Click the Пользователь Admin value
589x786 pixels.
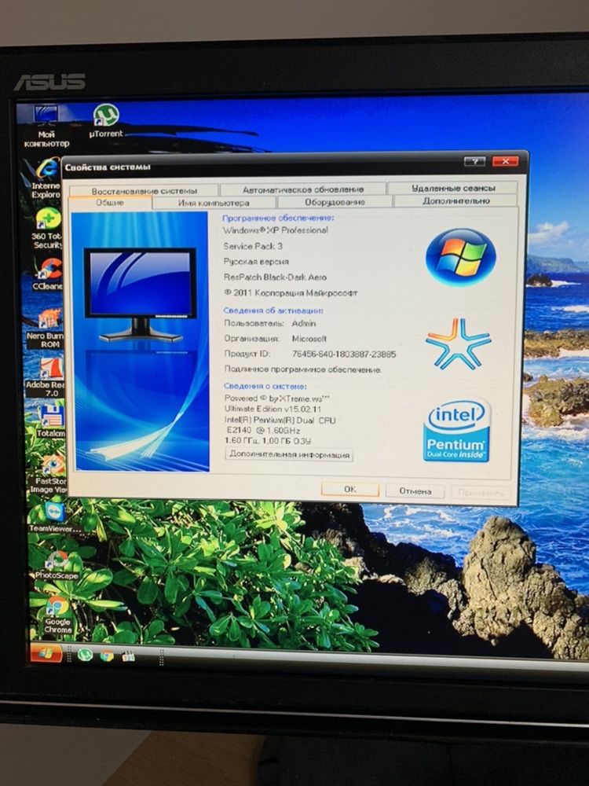[303, 323]
